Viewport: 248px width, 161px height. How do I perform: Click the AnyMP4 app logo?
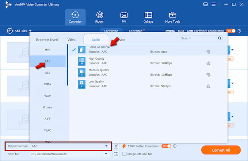[x=8, y=5]
